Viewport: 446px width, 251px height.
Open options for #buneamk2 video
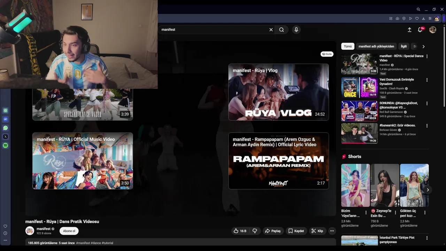[x=427, y=126]
